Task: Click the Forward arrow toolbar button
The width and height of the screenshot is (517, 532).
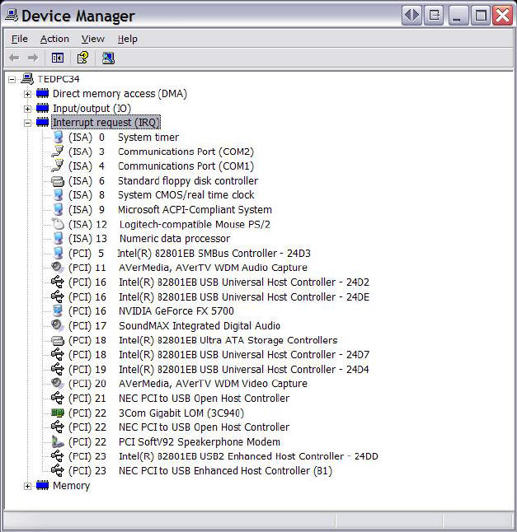Action: click(33, 58)
